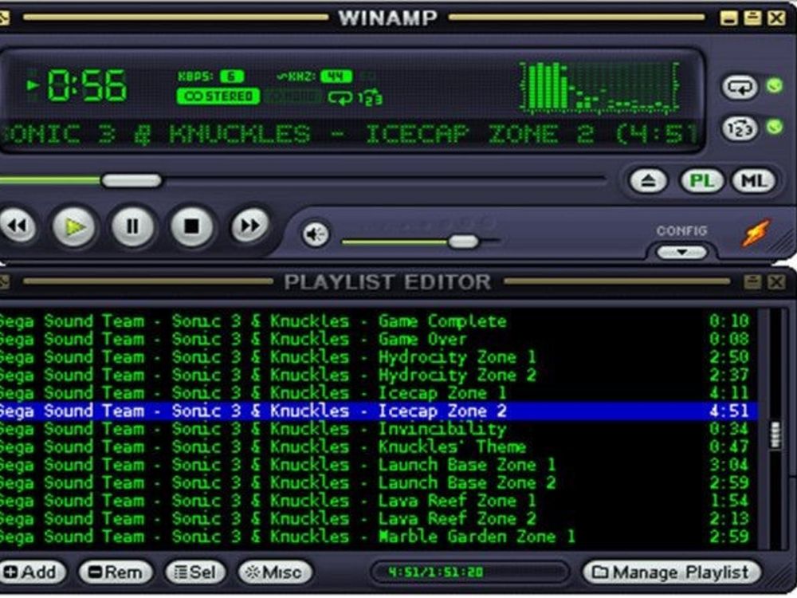The image size is (797, 598).
Task: Open the Rem remove menu
Action: coord(116,572)
